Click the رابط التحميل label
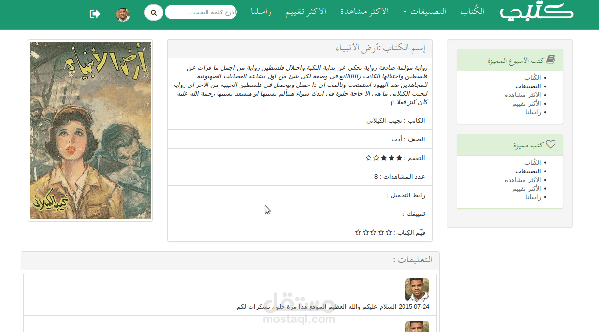599x332 pixels. [406, 195]
